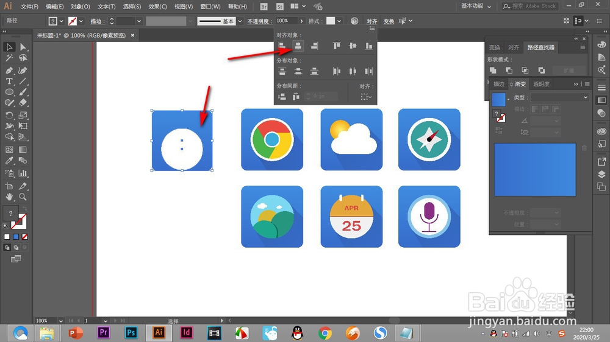
Task: Swap fill and stroke arrows
Action: click(x=24, y=209)
